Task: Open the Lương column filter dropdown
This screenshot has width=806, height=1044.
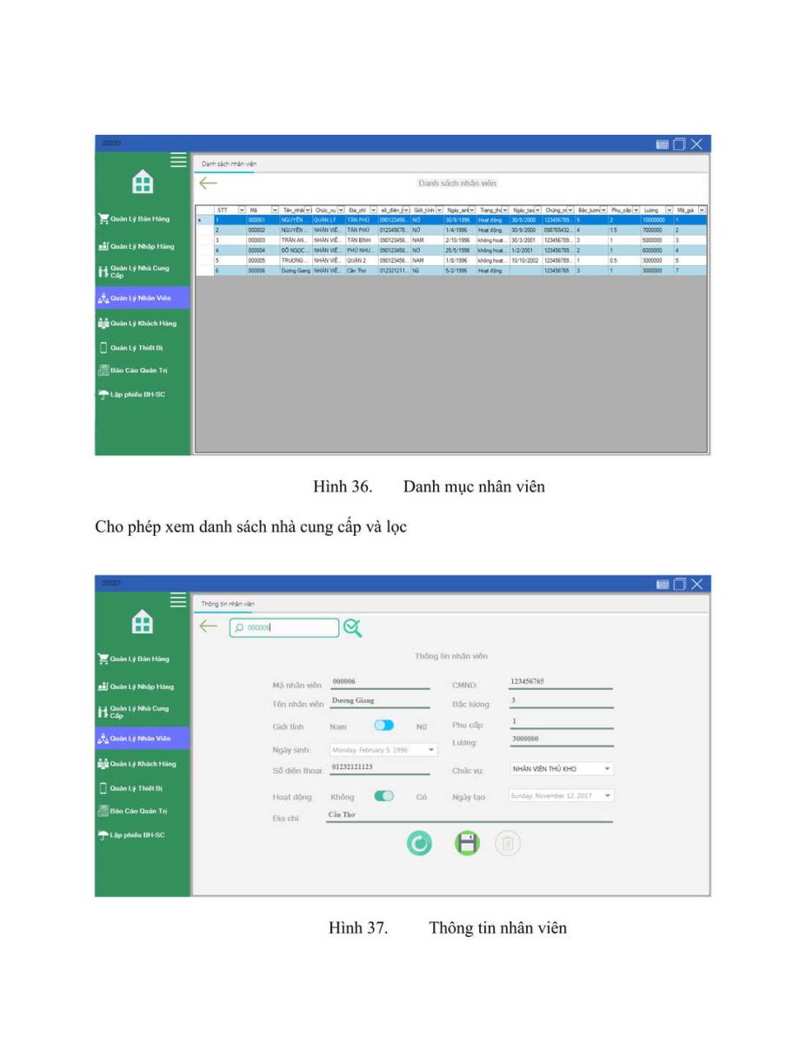Action: [x=669, y=209]
